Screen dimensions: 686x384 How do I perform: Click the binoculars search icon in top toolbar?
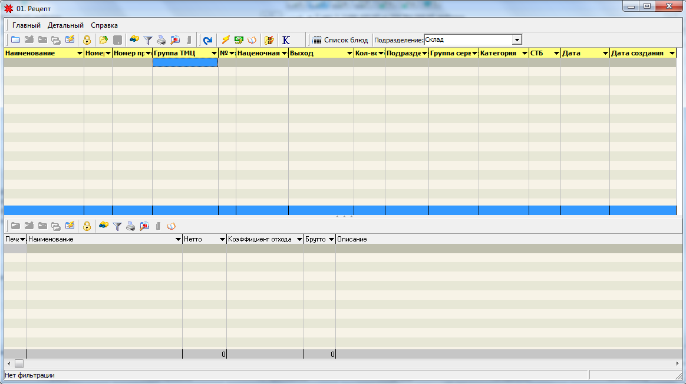(x=134, y=40)
